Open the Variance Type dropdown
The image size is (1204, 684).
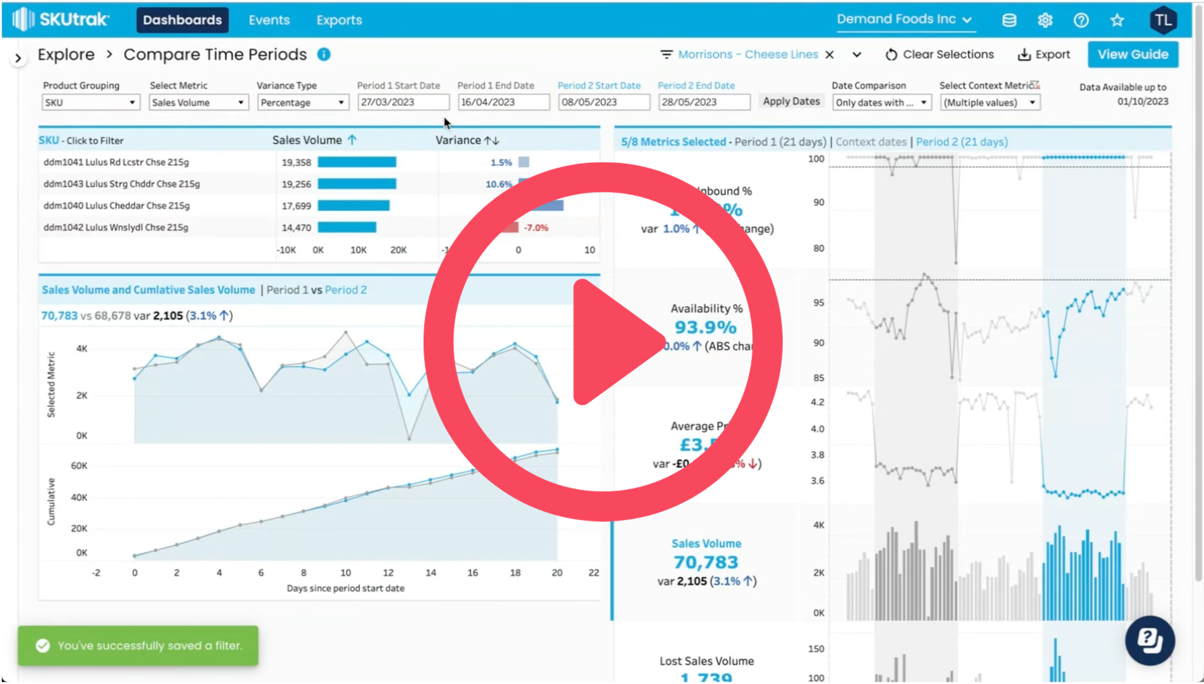tap(303, 102)
